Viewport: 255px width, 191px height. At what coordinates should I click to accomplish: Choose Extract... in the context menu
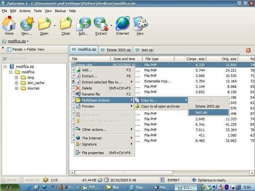tap(105, 76)
